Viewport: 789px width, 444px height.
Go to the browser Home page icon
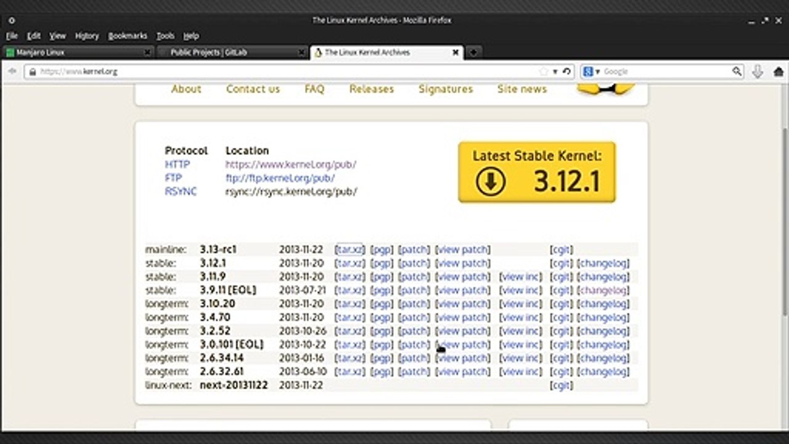778,72
